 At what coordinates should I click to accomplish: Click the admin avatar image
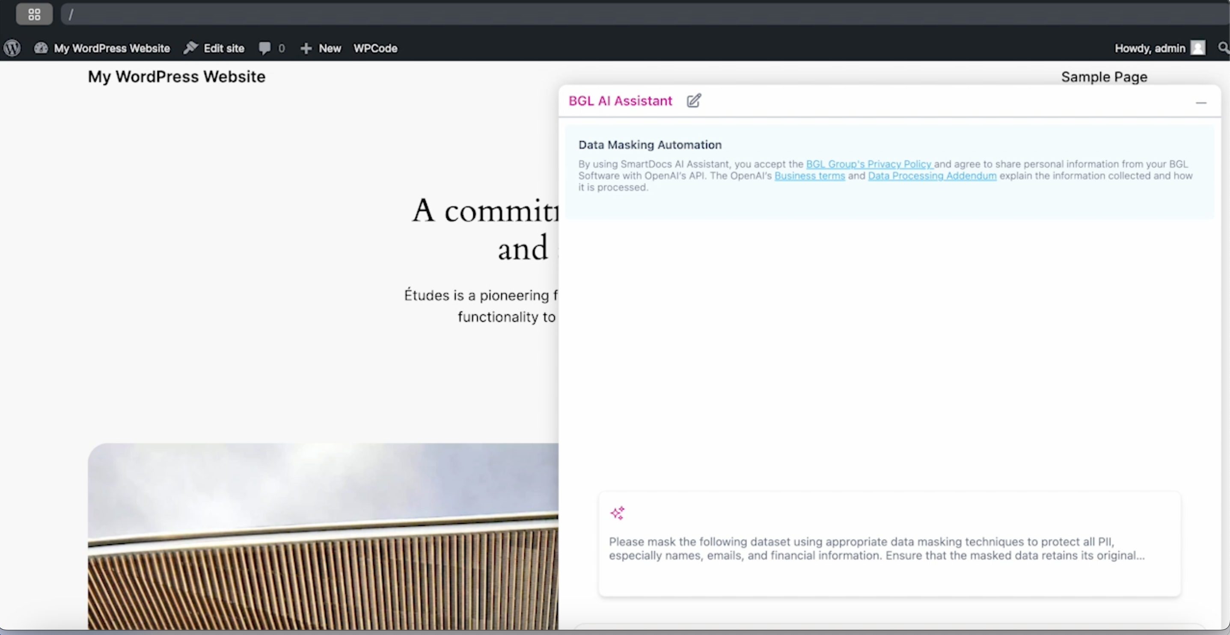[x=1198, y=48]
